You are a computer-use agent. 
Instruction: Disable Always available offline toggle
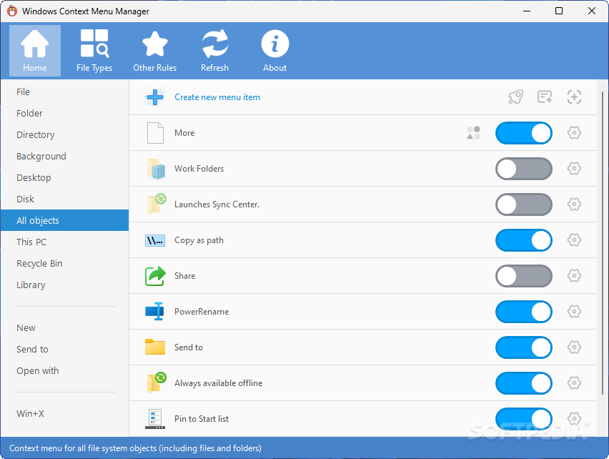coord(523,383)
